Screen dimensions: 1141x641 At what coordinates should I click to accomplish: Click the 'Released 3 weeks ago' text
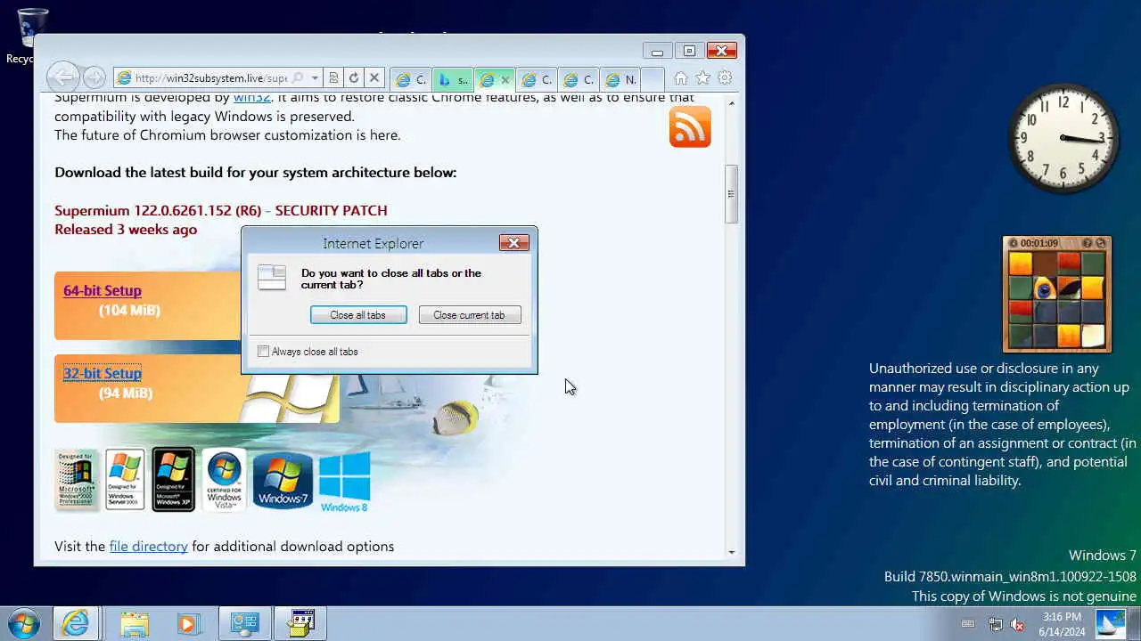(126, 229)
